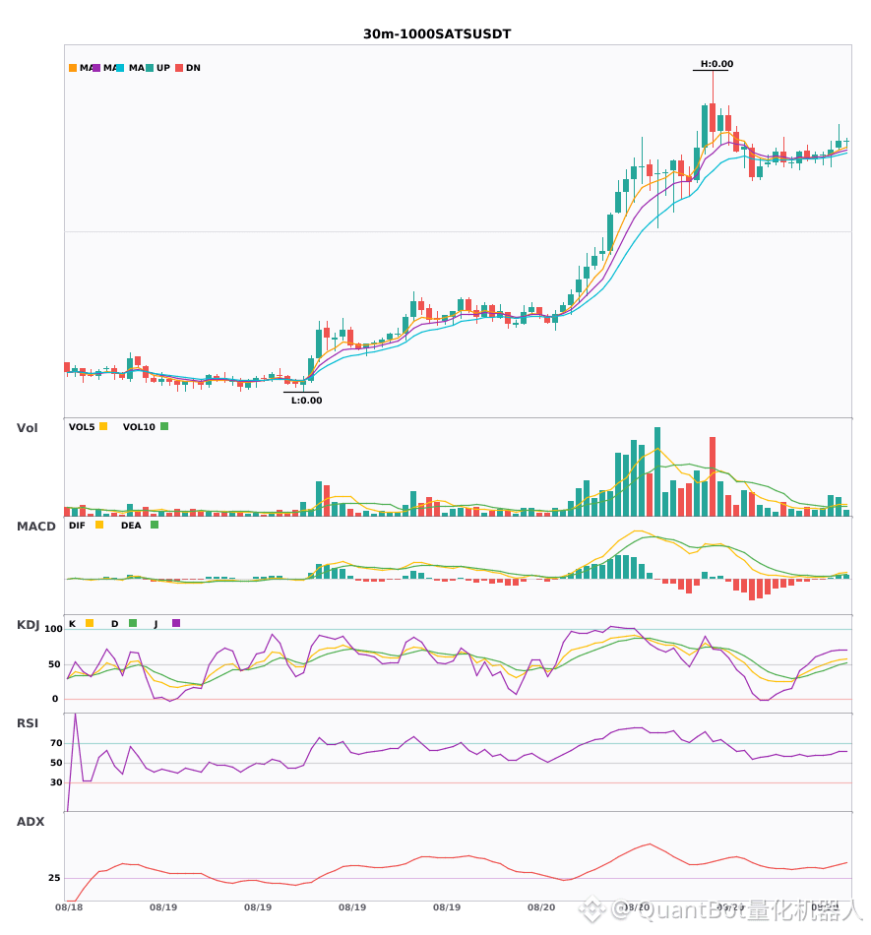Click the yellow DIF legend swatch

coord(99,525)
